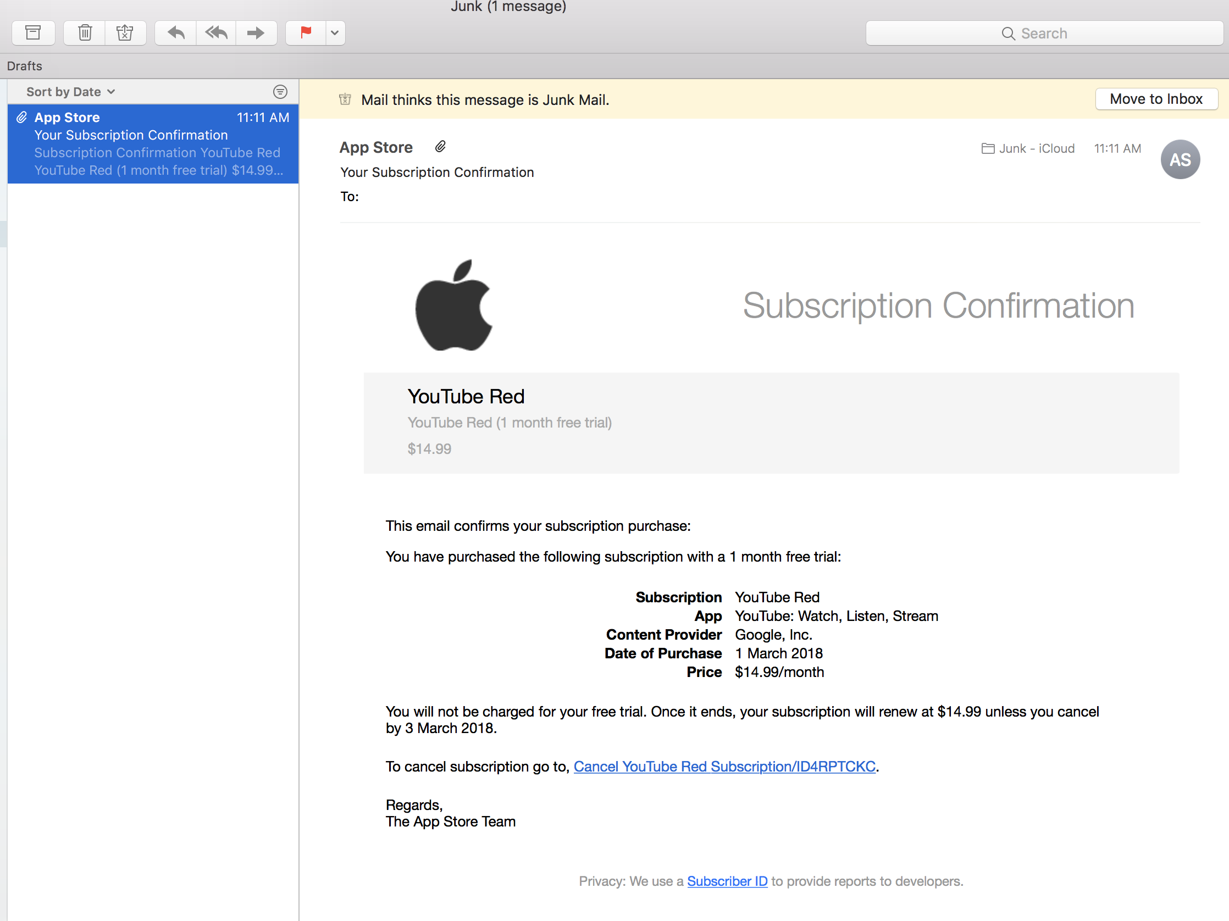Image resolution: width=1229 pixels, height=921 pixels.
Task: Open the Subscriber ID link
Action: (727, 881)
